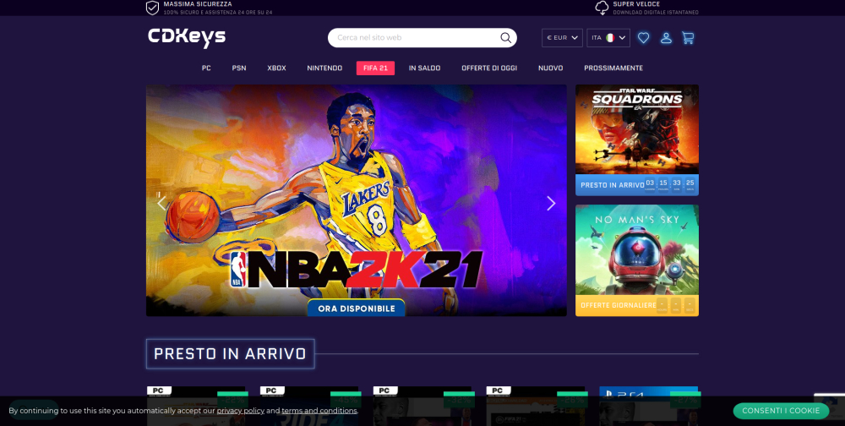The width and height of the screenshot is (845, 426).
Task: Open the EUR currency dropdown
Action: (x=562, y=38)
